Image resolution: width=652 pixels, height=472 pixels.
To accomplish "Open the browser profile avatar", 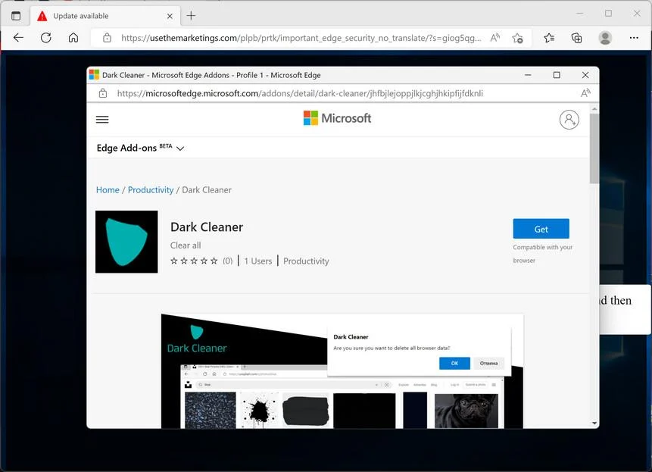I will pyautogui.click(x=605, y=38).
